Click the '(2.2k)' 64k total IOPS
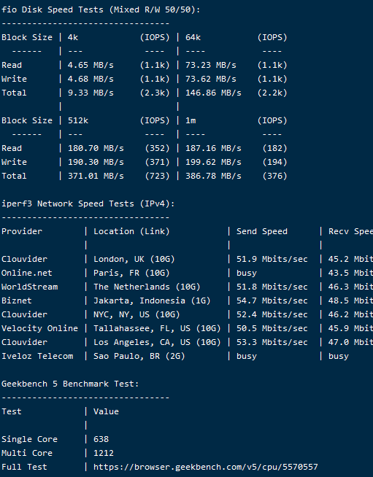The width and height of the screenshot is (373, 477). (272, 93)
